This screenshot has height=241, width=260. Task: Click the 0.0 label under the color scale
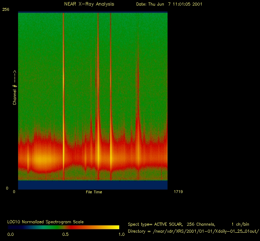[10, 234]
